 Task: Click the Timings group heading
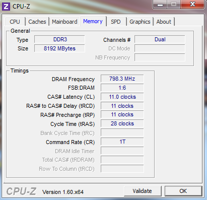click(20, 71)
